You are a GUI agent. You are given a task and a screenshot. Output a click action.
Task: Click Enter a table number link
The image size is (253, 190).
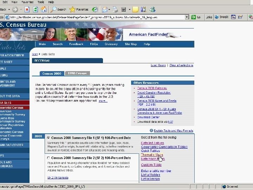coord(156,171)
